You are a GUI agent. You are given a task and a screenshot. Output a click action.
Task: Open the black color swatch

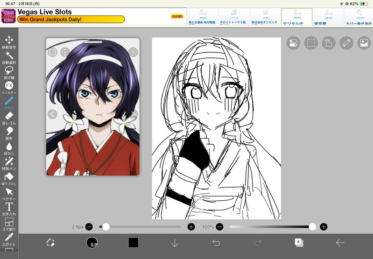(133, 243)
